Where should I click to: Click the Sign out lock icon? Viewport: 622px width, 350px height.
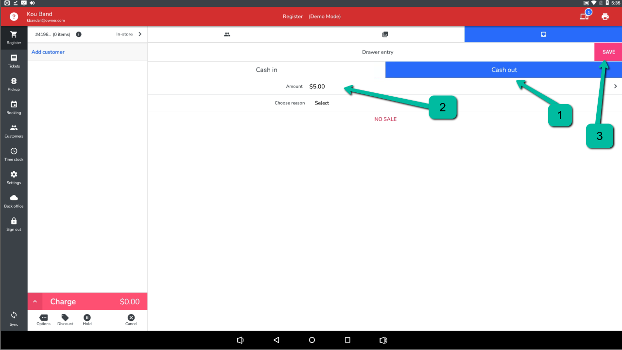point(14,224)
